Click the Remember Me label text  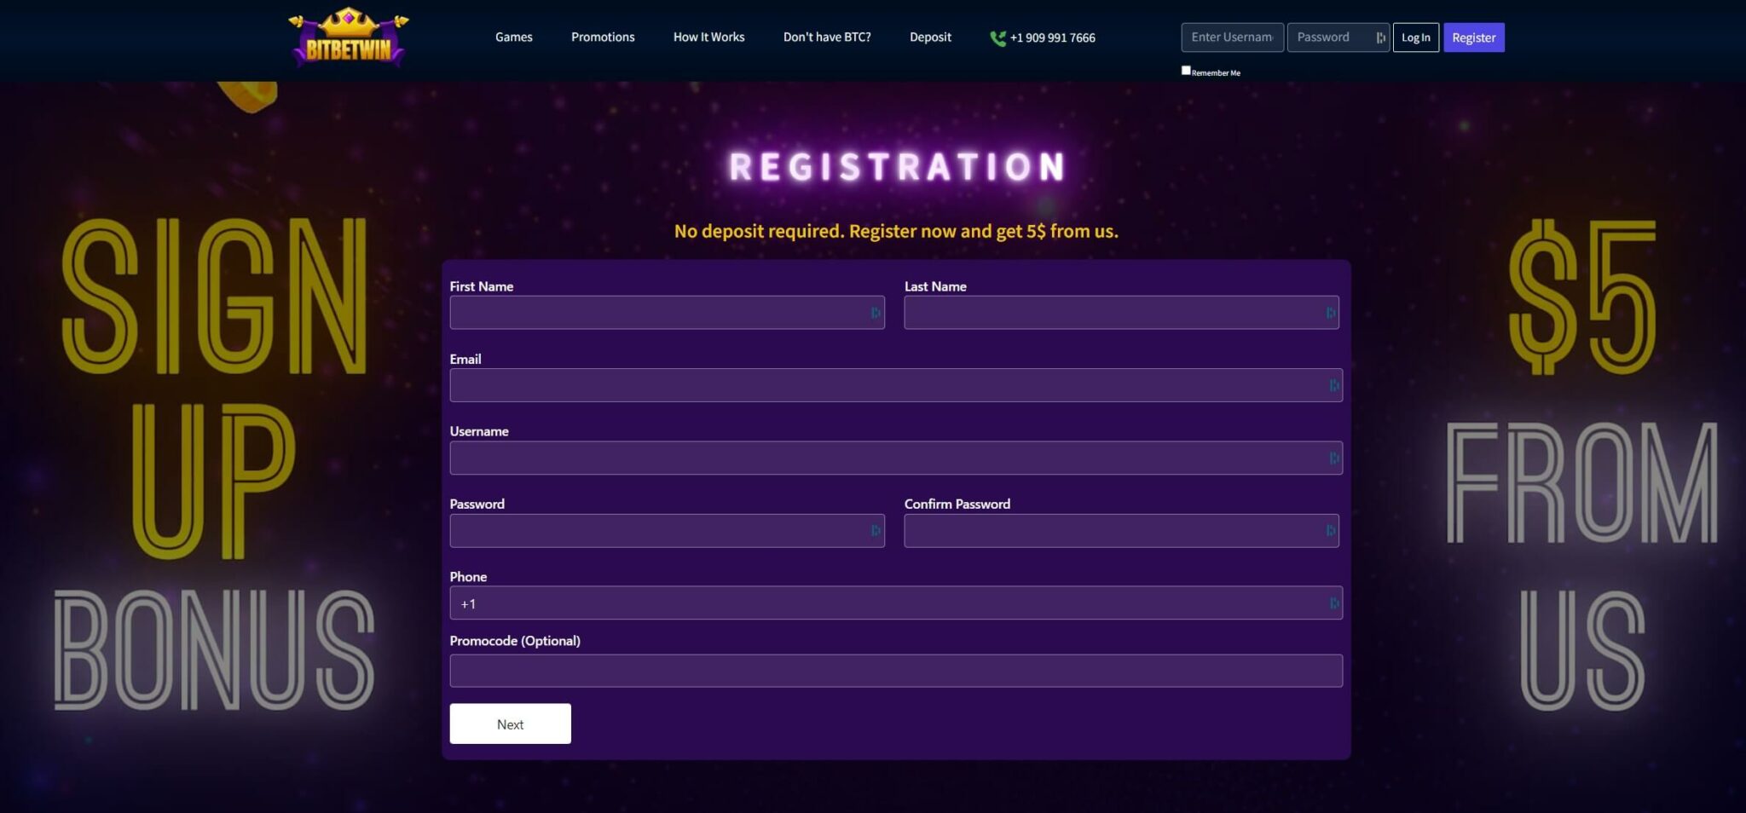pos(1216,73)
